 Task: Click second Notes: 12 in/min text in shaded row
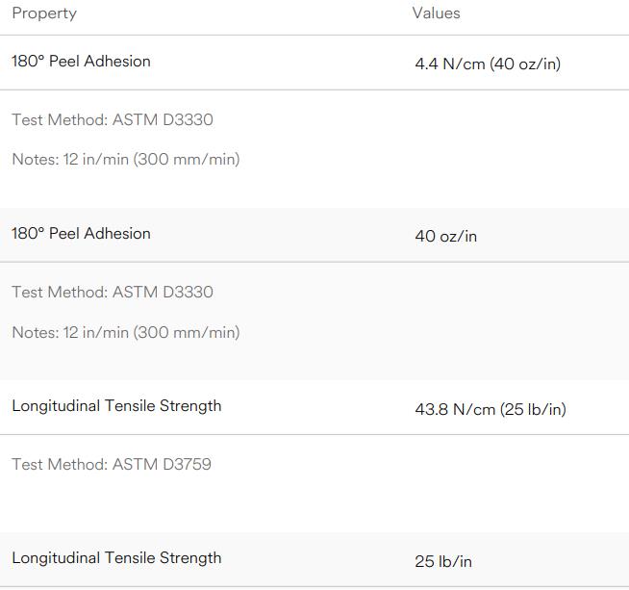pos(126,332)
